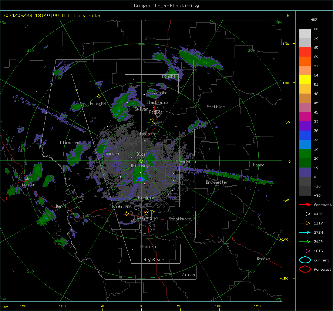Click the 'Lacombe' map label
The height and width of the screenshot is (311, 333).
click(159, 93)
